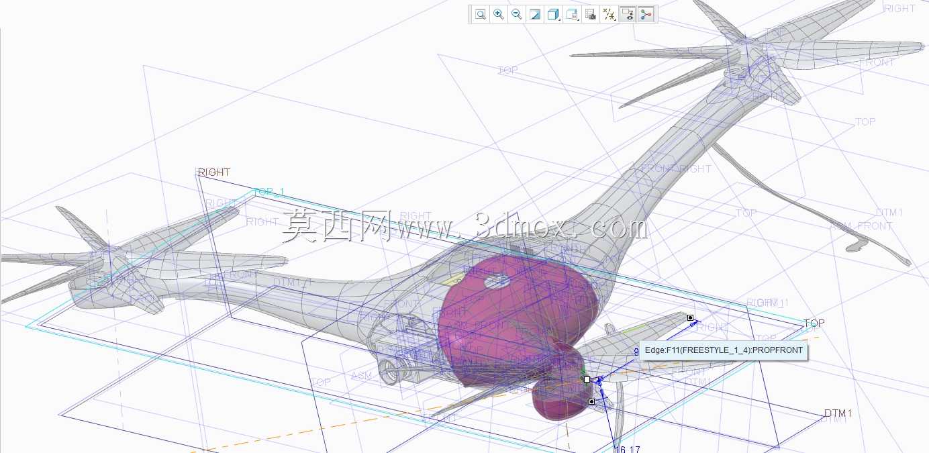Click the dotted handle at the propeller blade tip
This screenshot has height=453, width=929.
(x=690, y=317)
